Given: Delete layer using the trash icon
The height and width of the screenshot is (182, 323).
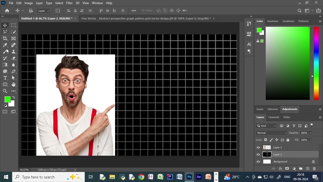Looking at the screenshot, I should pos(314,169).
